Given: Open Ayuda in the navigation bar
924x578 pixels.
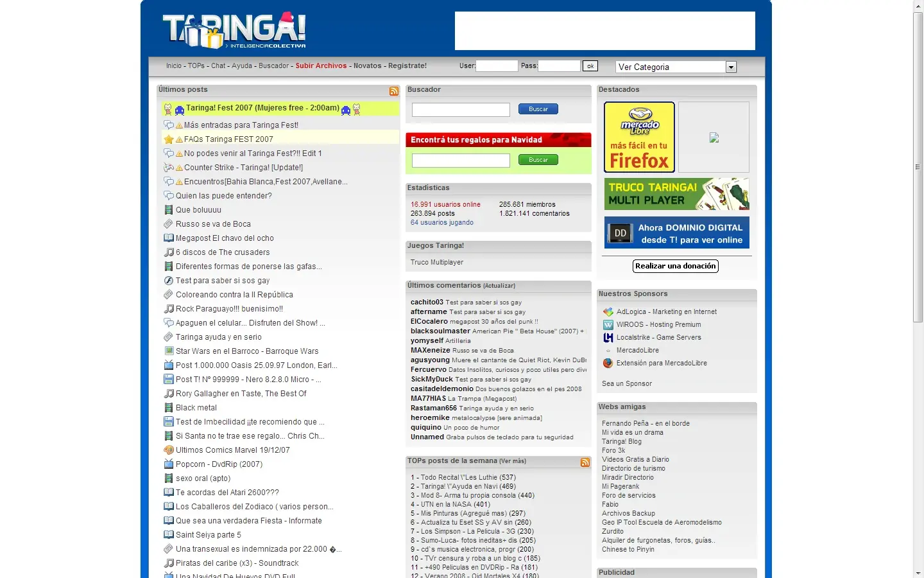Looking at the screenshot, I should coord(242,66).
